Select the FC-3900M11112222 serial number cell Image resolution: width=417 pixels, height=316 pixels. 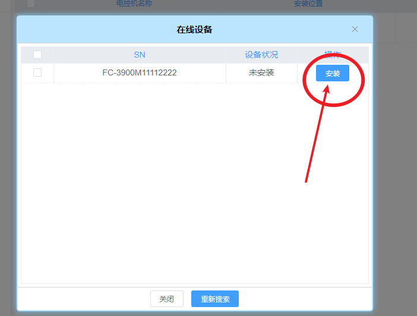point(140,72)
